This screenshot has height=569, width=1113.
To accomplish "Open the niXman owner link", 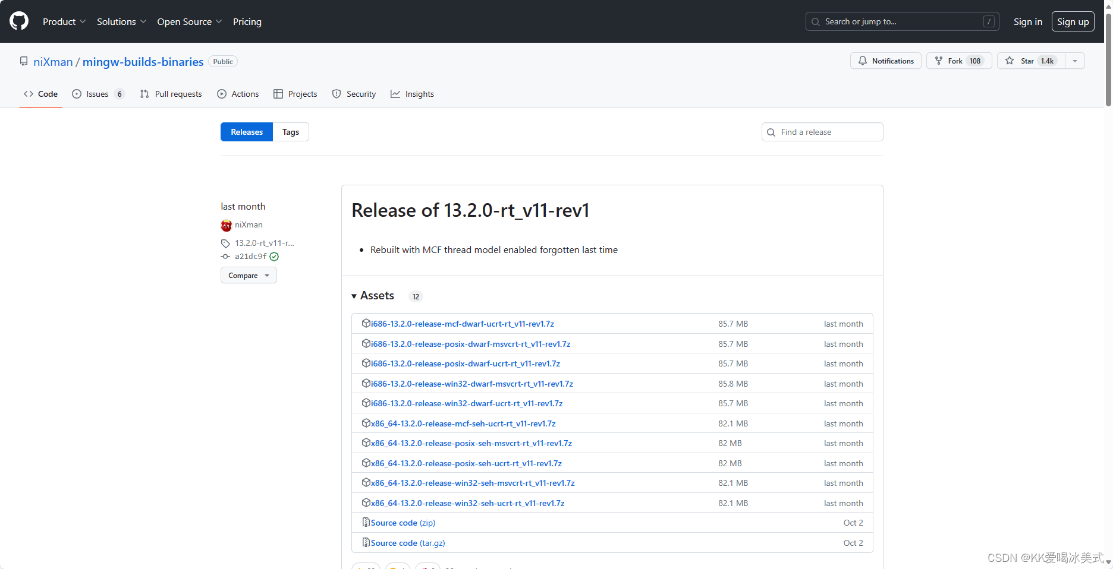I will tap(53, 62).
